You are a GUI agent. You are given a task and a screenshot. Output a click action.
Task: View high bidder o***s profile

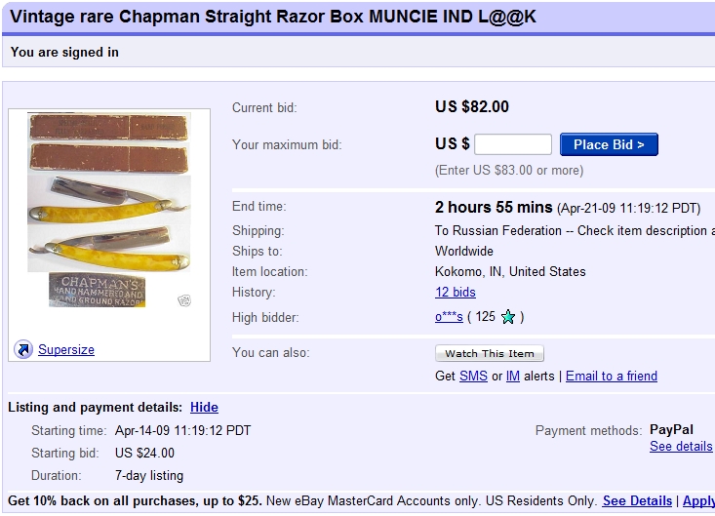tap(449, 317)
